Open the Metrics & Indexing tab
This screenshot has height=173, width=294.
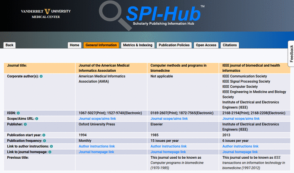pyautogui.click(x=138, y=45)
